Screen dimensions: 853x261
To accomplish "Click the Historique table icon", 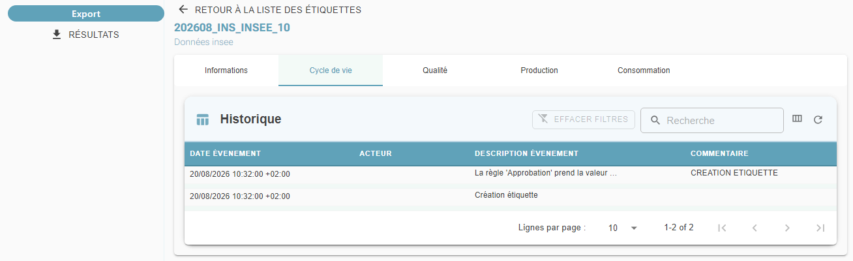I will coord(203,119).
